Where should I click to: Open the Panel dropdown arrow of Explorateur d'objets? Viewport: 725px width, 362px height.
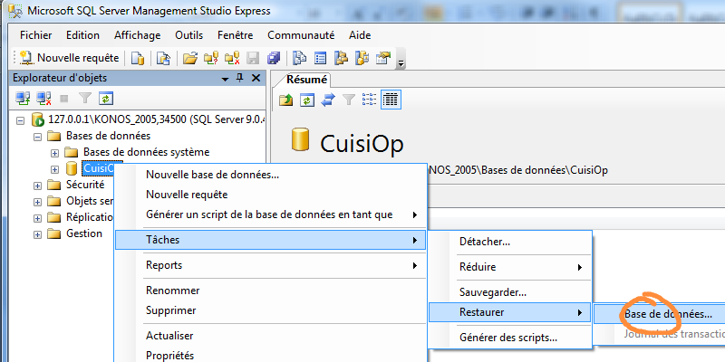tap(224, 79)
